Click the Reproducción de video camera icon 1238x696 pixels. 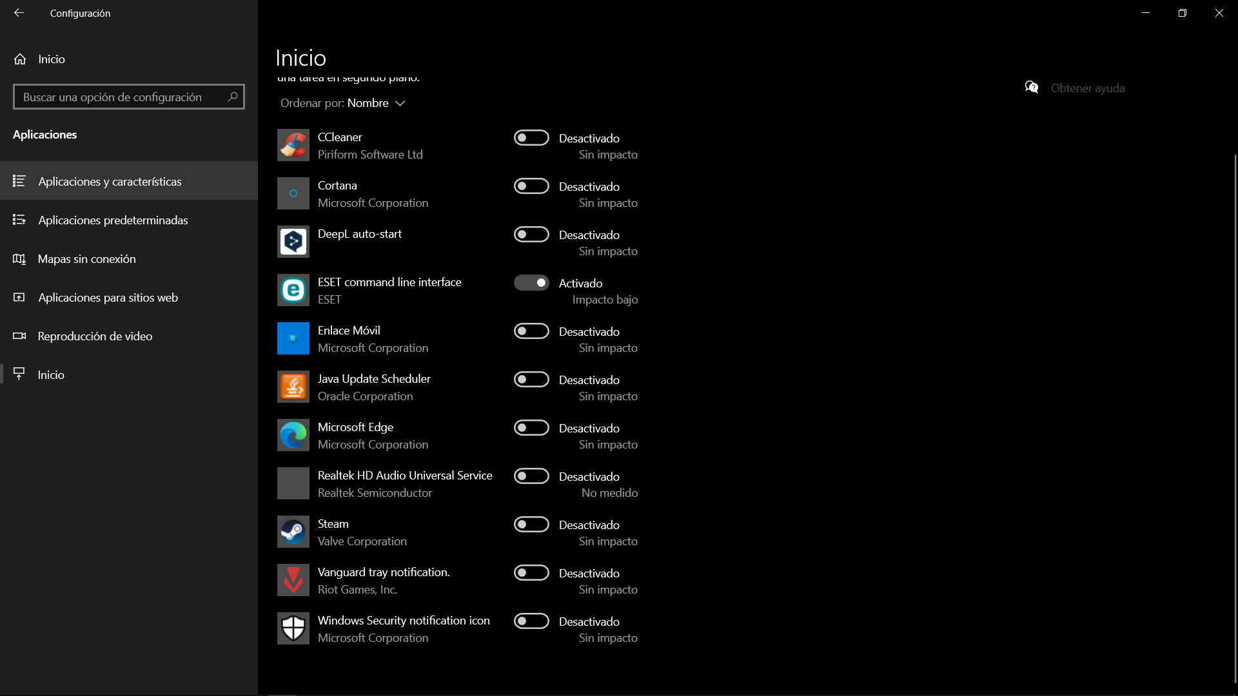[x=19, y=336]
